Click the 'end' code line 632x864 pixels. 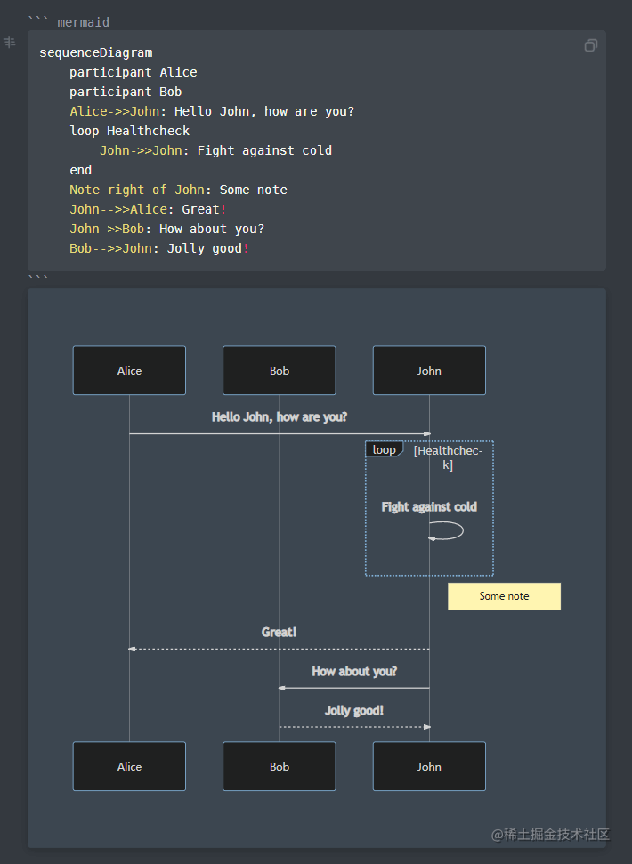pyautogui.click(x=80, y=170)
